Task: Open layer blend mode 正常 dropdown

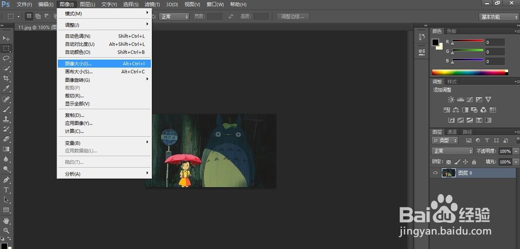Action: [x=452, y=151]
